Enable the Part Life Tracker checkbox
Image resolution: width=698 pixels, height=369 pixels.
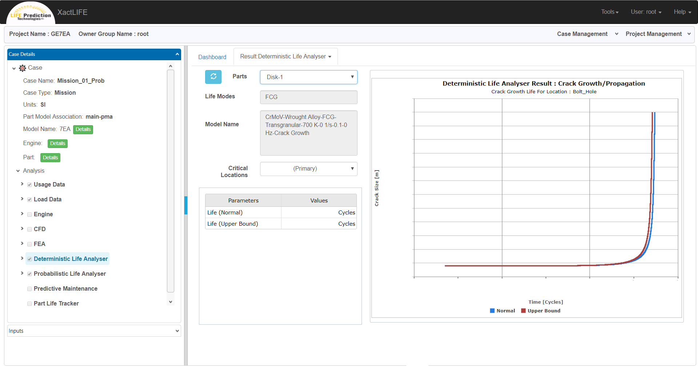click(x=29, y=304)
